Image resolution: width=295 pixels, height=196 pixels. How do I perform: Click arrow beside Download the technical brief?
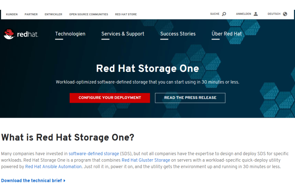click(65, 181)
